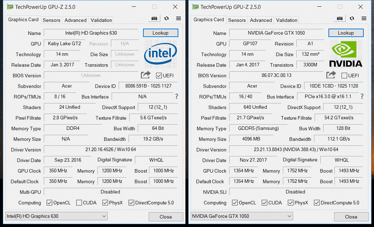
Task: Select Graphics Card tab in NVIDIA window
Action: coord(208,19)
